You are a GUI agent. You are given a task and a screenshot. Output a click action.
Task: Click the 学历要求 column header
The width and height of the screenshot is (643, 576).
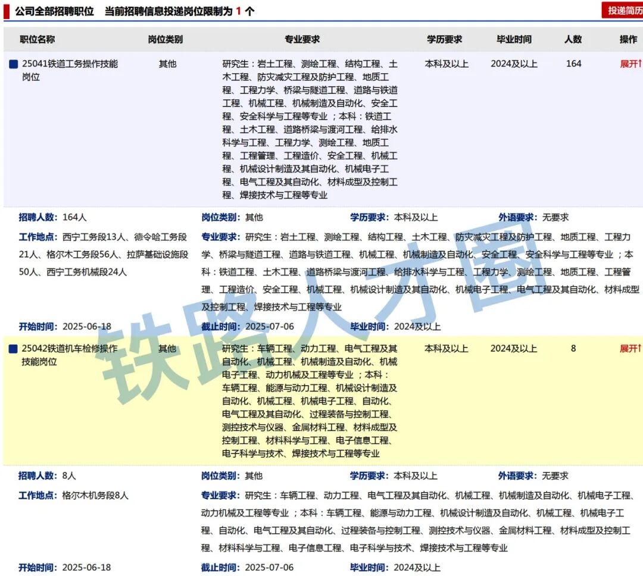[445, 39]
